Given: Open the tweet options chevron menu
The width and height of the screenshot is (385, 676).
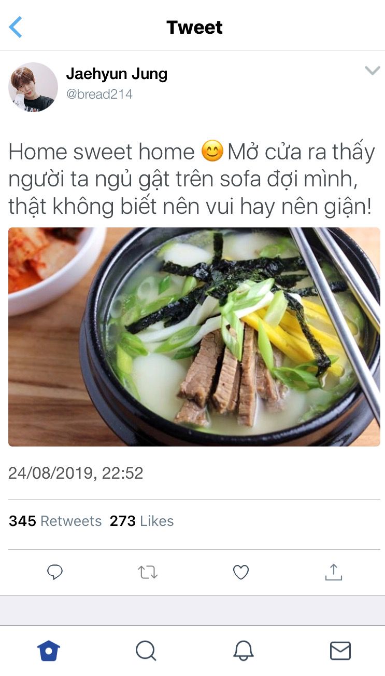Looking at the screenshot, I should pyautogui.click(x=372, y=71).
